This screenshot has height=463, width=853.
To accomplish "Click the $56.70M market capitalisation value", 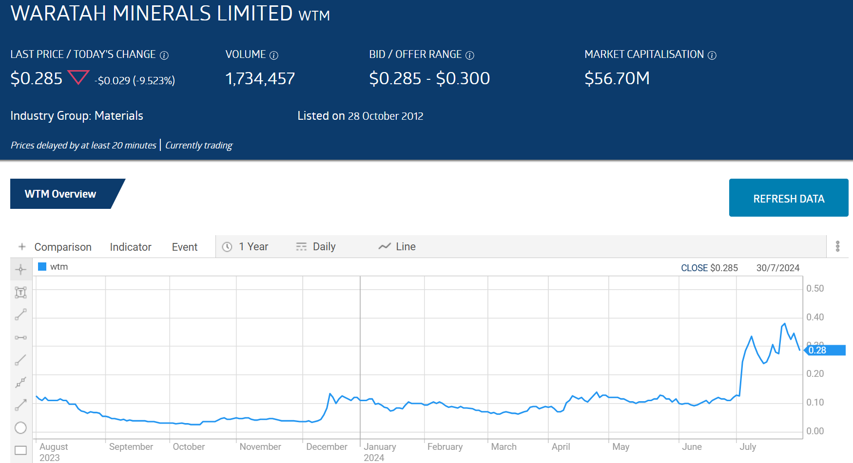I will pyautogui.click(x=617, y=78).
